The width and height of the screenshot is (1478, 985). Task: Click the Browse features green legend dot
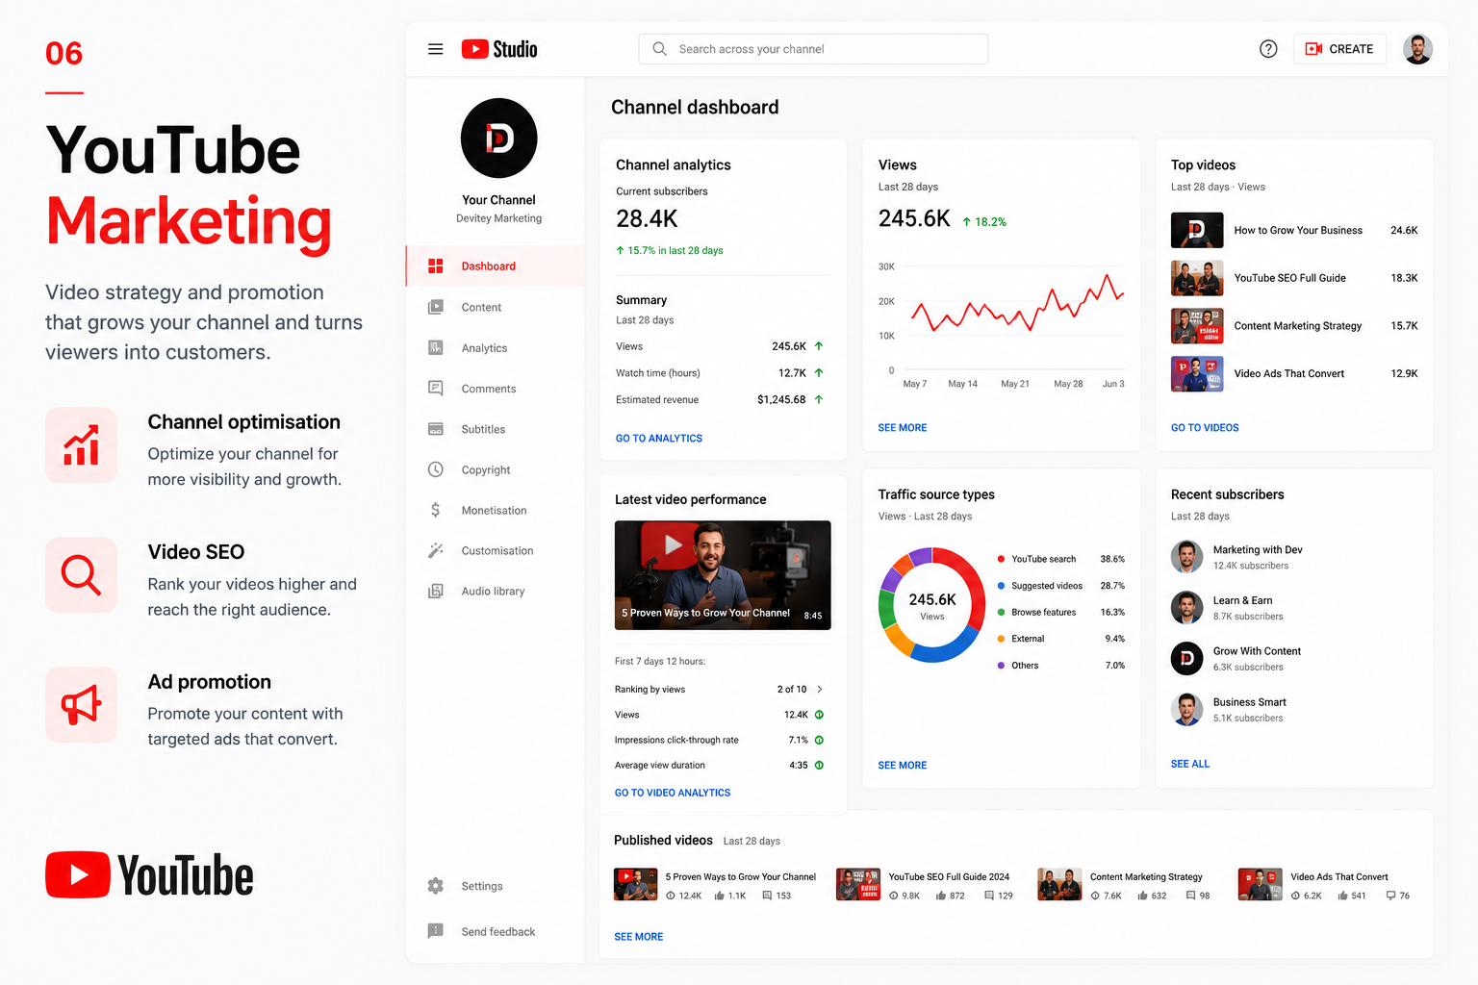pos(1002,612)
